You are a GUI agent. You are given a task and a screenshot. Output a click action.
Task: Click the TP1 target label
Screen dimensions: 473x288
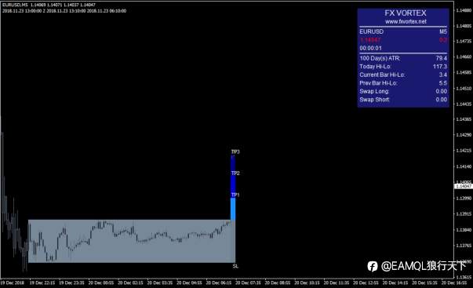[235, 195]
